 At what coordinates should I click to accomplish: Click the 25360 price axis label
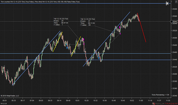175,89
